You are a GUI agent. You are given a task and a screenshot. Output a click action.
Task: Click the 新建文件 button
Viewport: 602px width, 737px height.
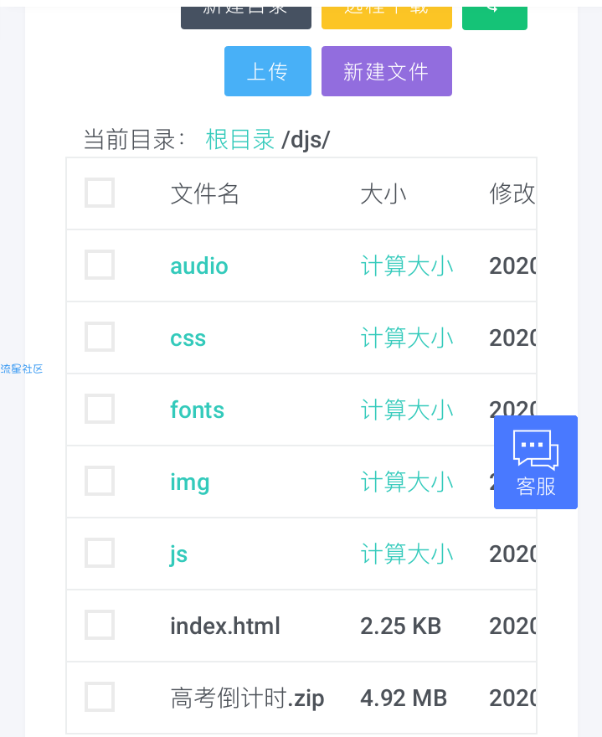386,71
